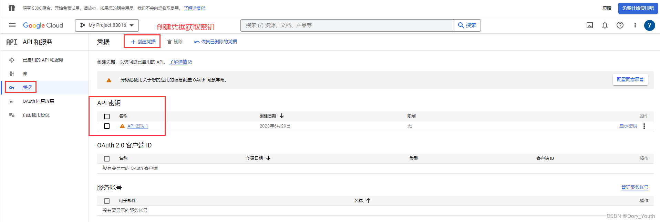660x222 pixels.
Task: Click the key icon beside 凭据
Action: pos(12,88)
